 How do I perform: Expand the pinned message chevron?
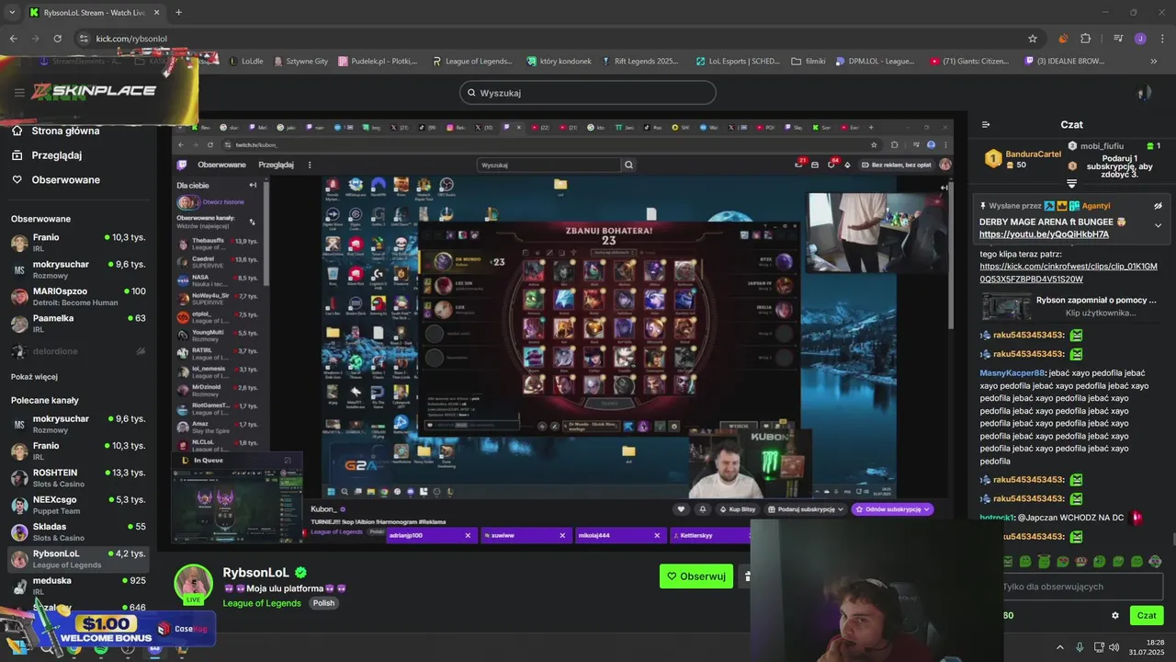point(1158,225)
